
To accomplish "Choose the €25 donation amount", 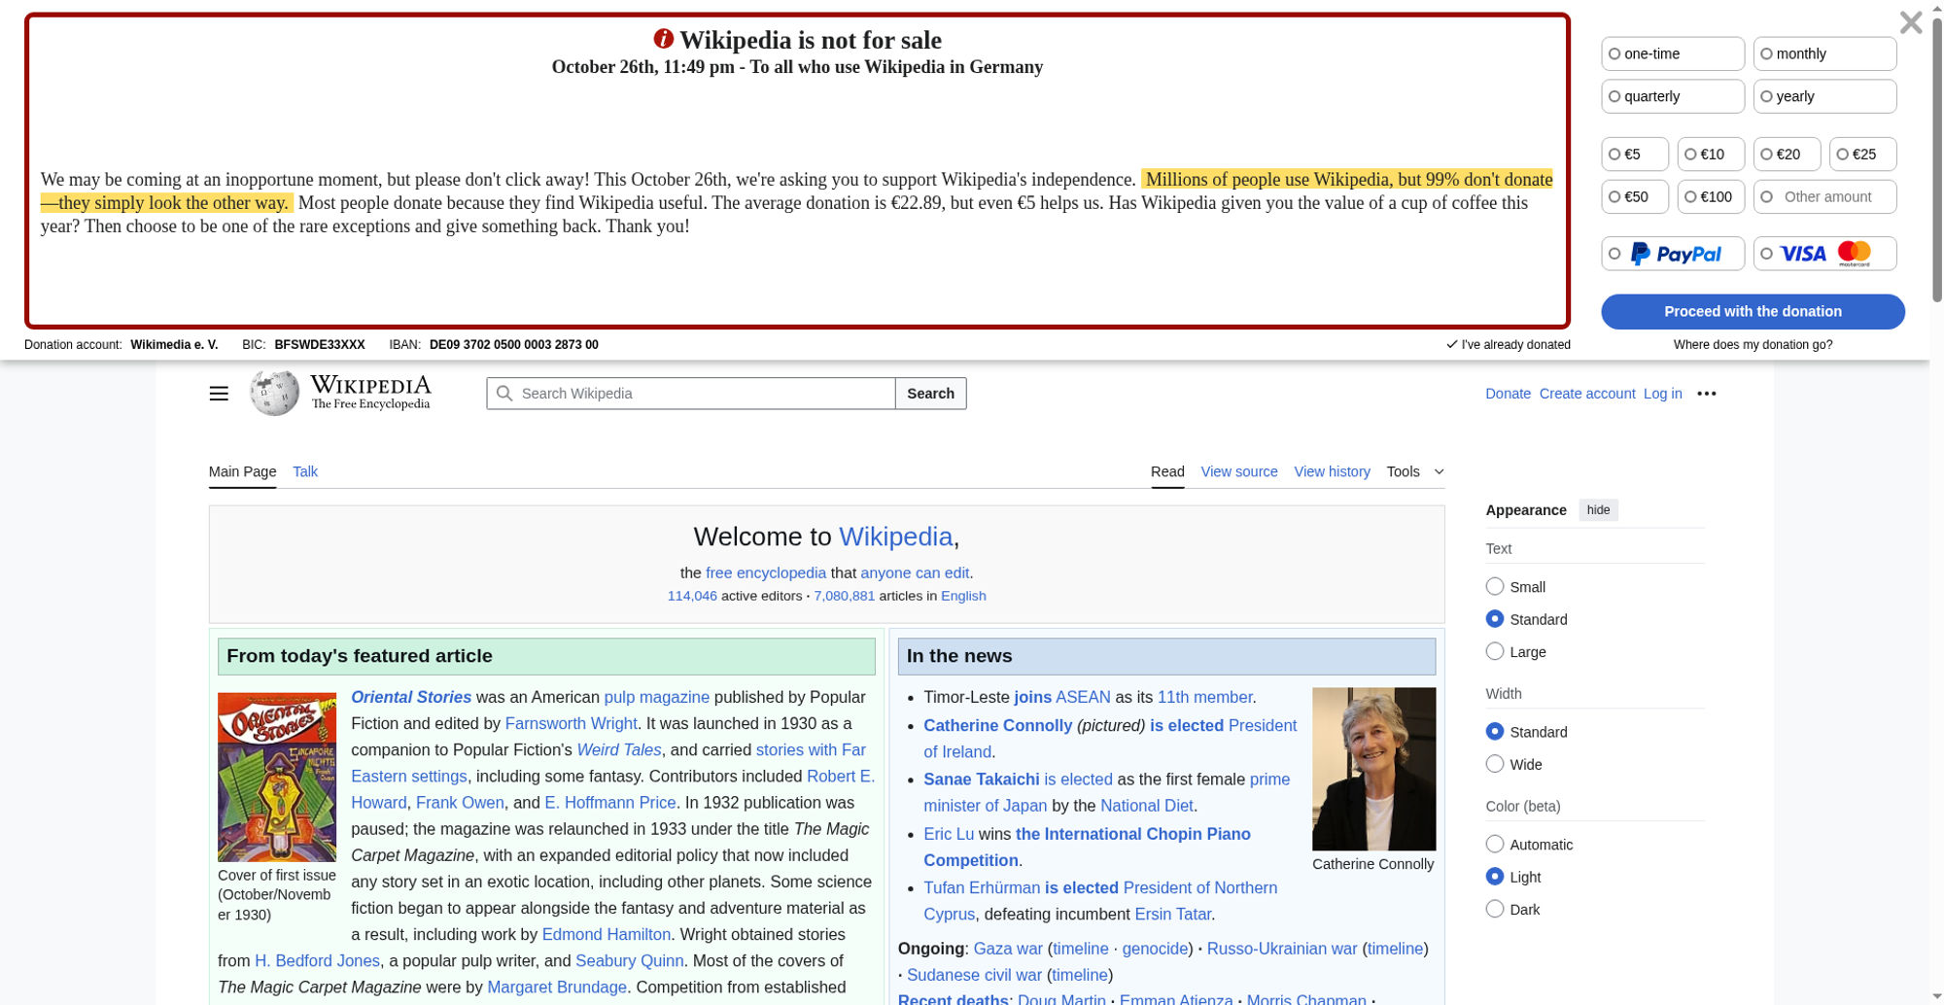I will [1862, 155].
